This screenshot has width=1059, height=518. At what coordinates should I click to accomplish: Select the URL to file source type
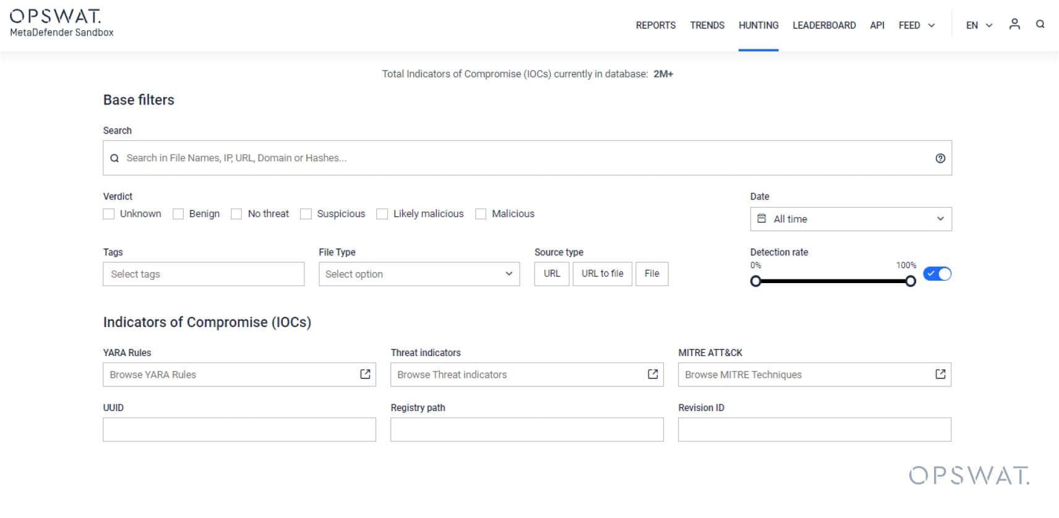[602, 273]
